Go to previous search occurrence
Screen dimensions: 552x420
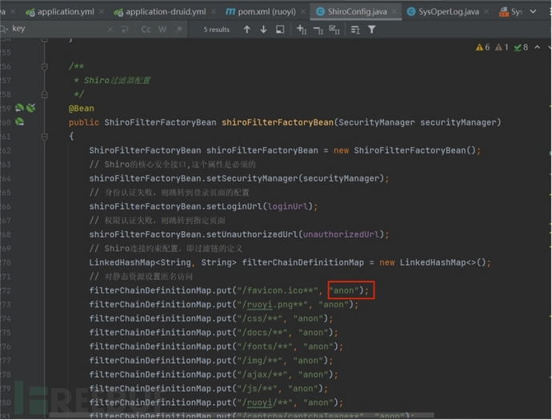[247, 30]
